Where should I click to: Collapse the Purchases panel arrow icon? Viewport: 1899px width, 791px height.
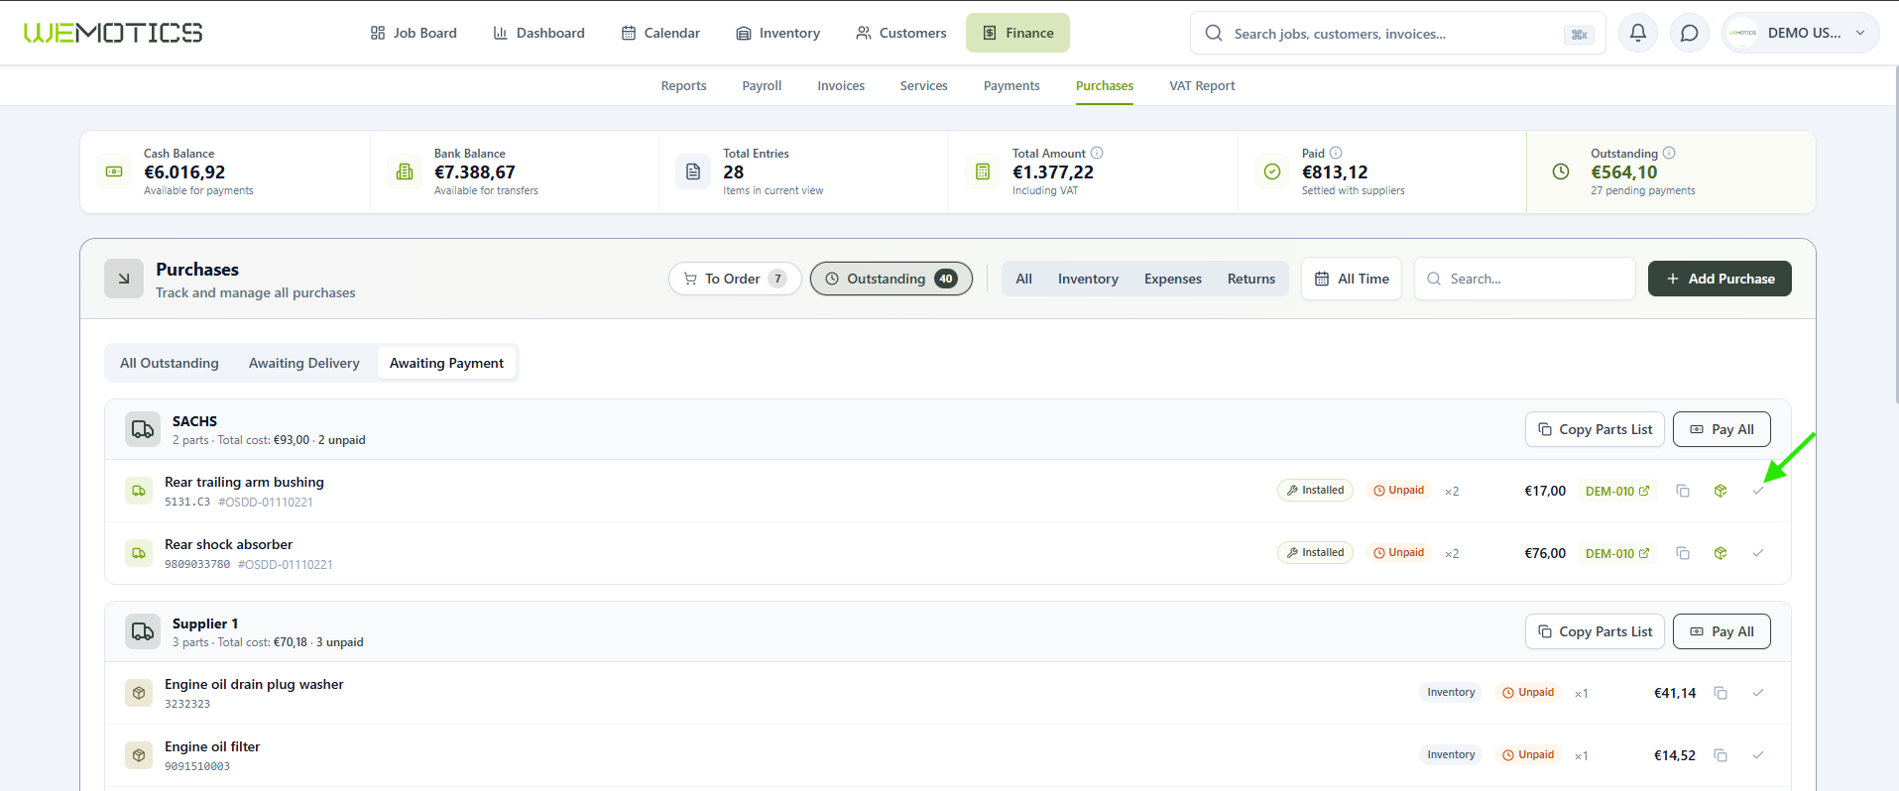pos(124,280)
